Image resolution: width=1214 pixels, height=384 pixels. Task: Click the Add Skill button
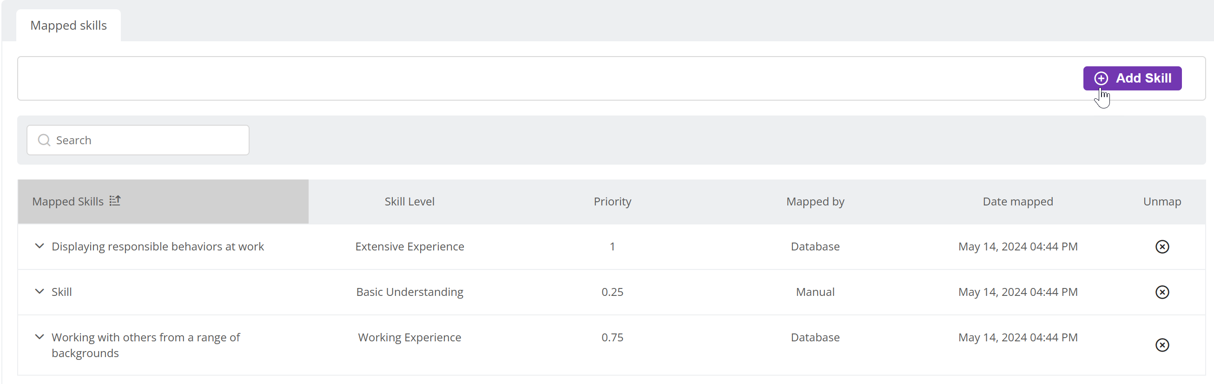point(1132,78)
